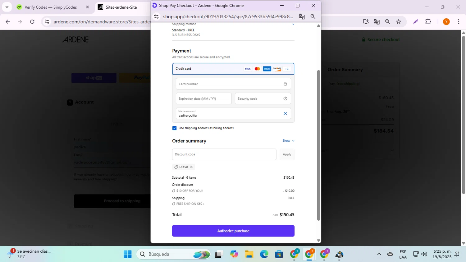Expand the Shipping method section chevron
Viewport: 466px width, 262px height.
pyautogui.click(x=293, y=24)
